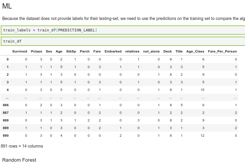Click the Title column header
245x164 pixels.
(179, 51)
